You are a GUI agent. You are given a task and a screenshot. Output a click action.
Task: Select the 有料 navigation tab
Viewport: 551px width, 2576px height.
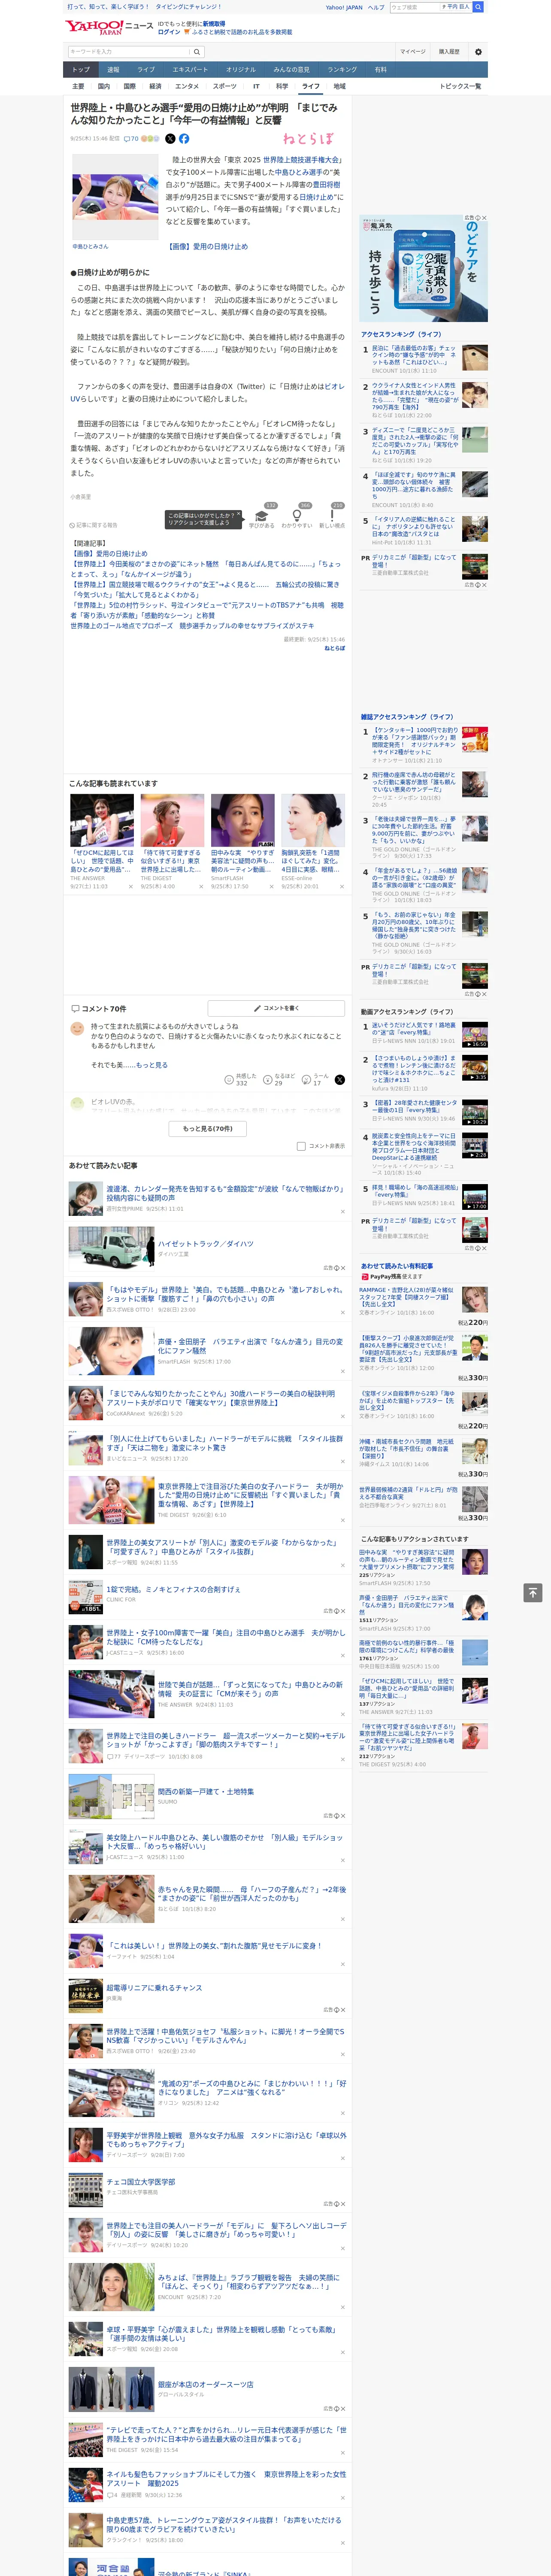coord(380,70)
